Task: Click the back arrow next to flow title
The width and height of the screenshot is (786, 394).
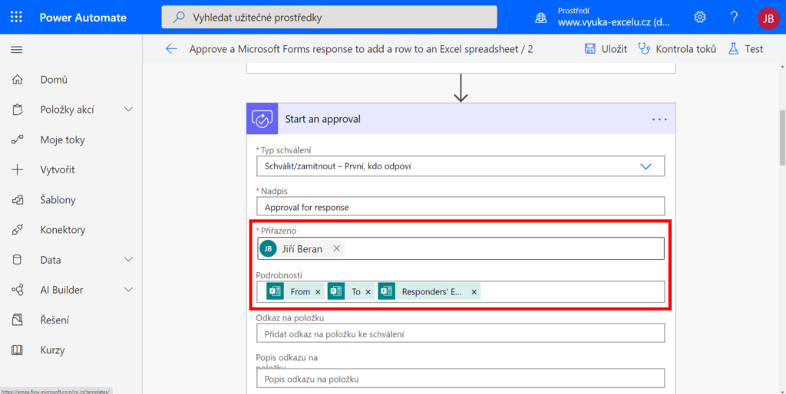Action: [x=171, y=49]
